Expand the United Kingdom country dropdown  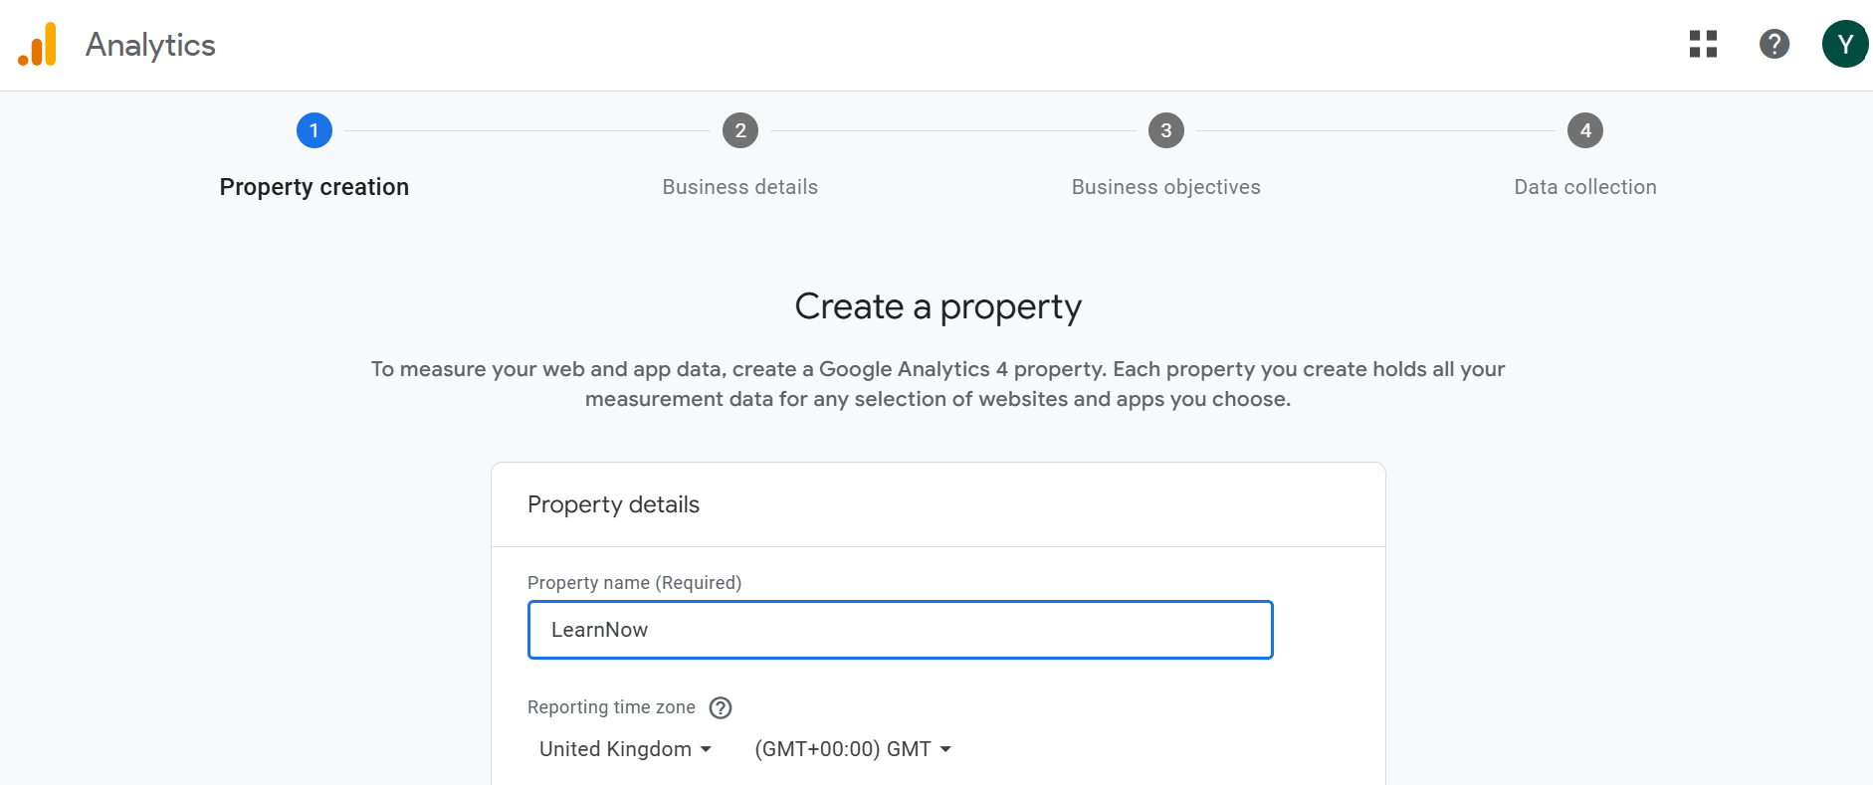click(x=625, y=749)
